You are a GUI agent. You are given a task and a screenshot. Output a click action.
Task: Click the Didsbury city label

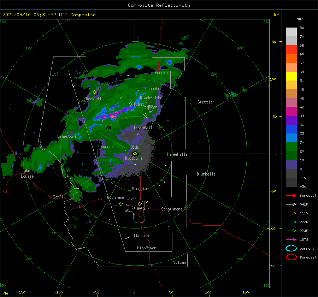click(x=133, y=158)
